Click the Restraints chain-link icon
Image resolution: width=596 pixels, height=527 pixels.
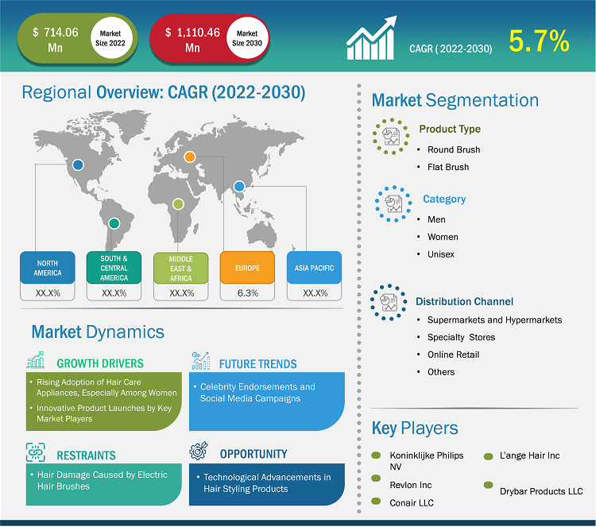point(36,454)
